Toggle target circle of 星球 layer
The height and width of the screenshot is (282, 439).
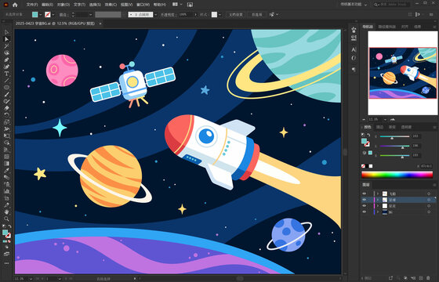click(x=429, y=200)
